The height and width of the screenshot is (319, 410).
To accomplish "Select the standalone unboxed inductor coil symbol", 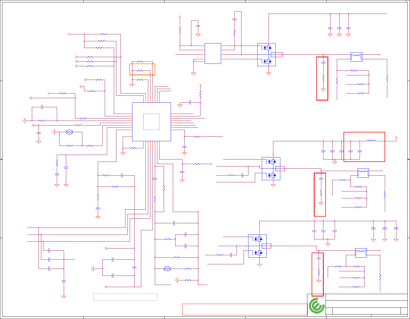I will click(x=371, y=140).
